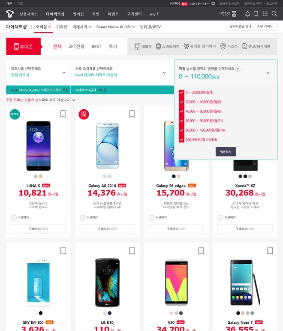283x331 pixels.
Task: Open the help question mark icon
Action: click(x=238, y=69)
